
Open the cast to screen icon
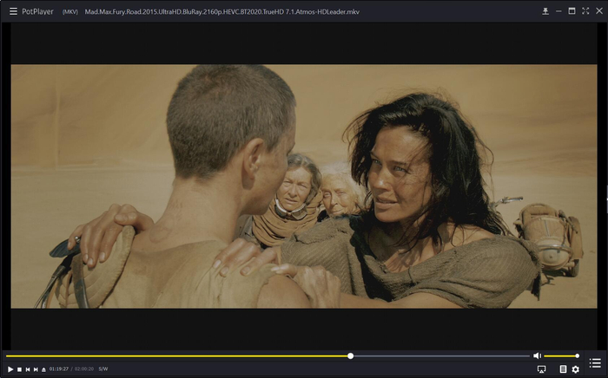[542, 369]
